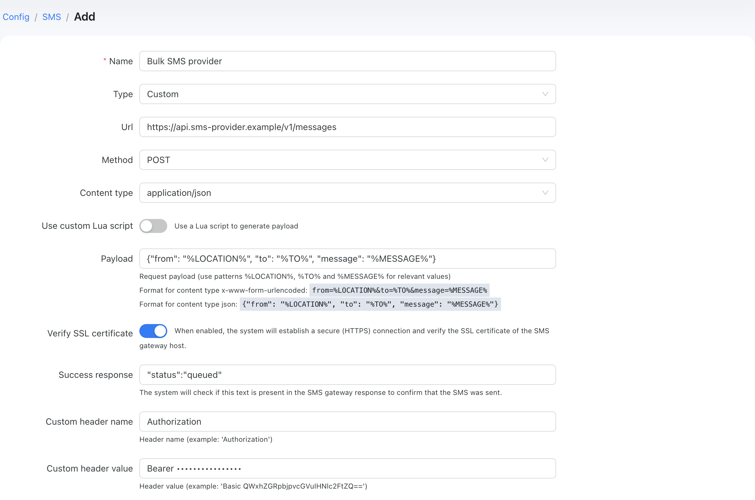The height and width of the screenshot is (500, 755).
Task: Click the 'Use a Lua script to generate payload' text
Action: click(236, 226)
